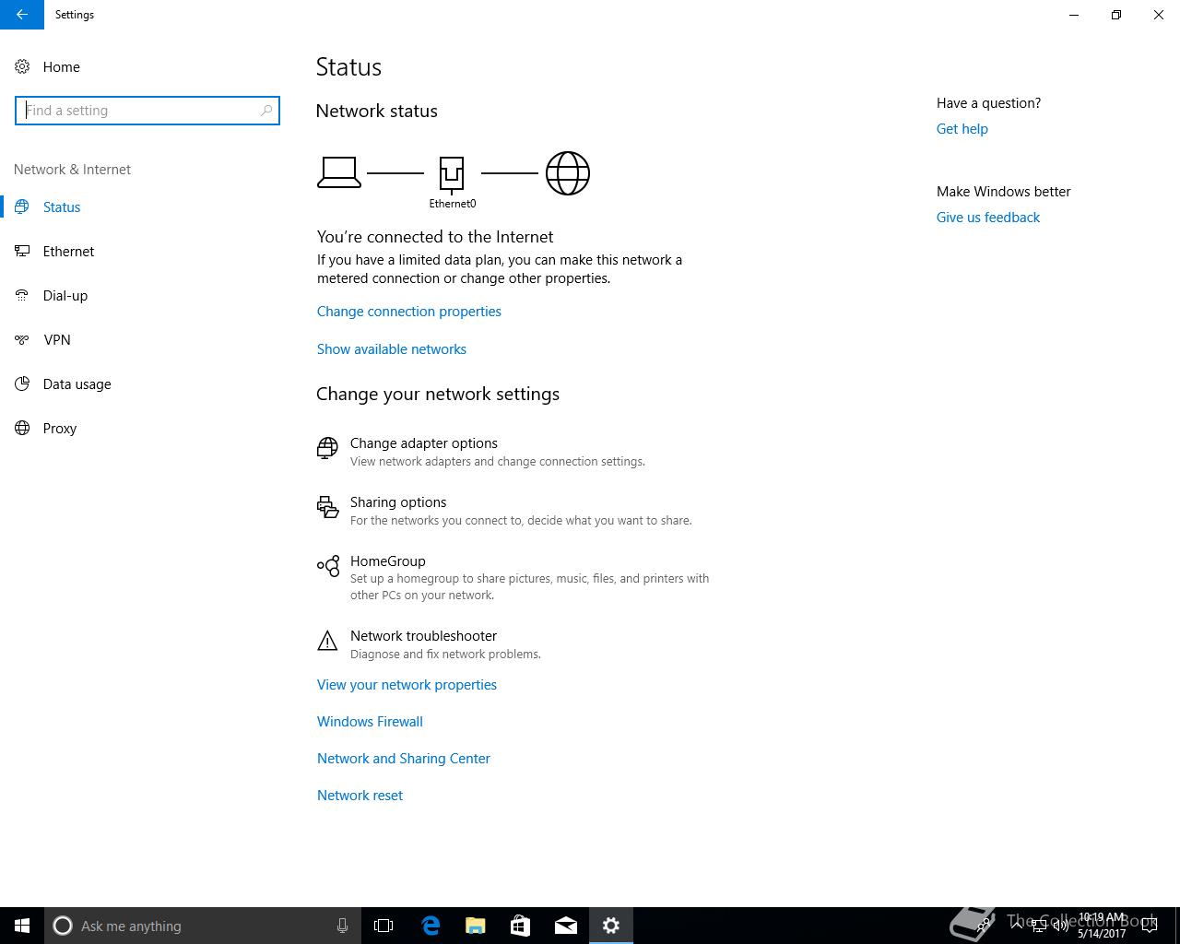Click the laptop icon in the network diagram

[x=339, y=172]
